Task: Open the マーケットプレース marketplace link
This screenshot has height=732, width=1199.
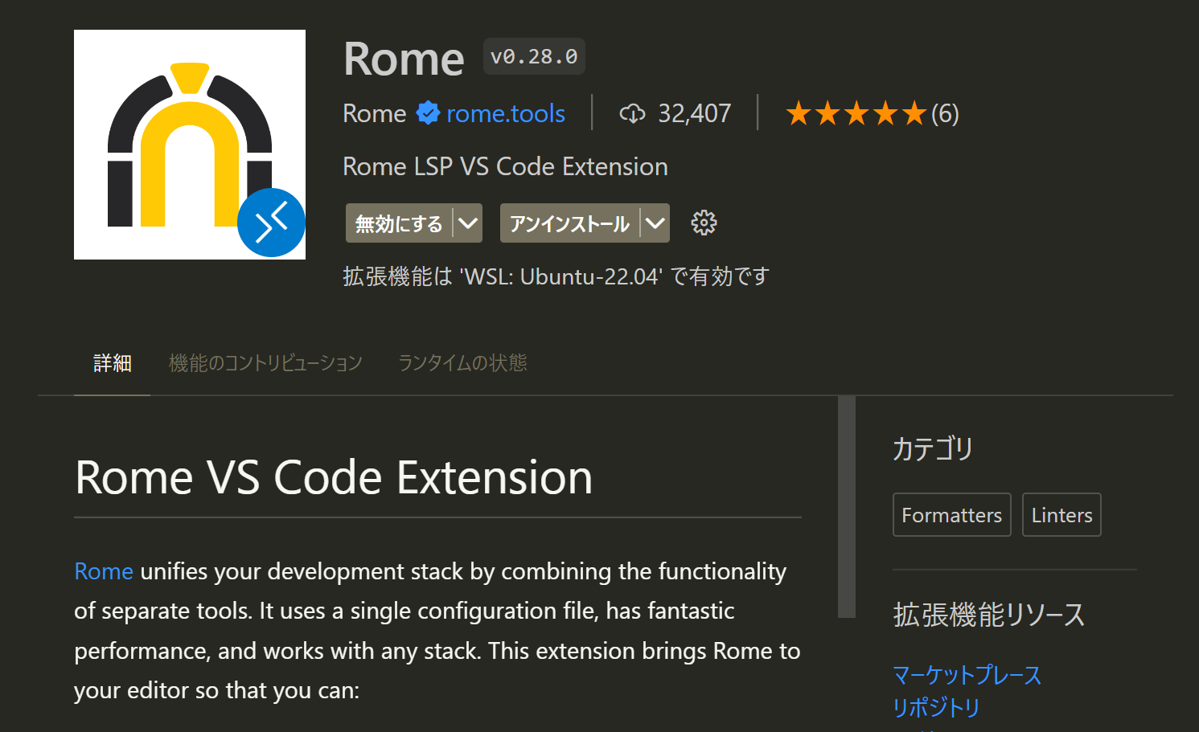Action: click(x=967, y=675)
